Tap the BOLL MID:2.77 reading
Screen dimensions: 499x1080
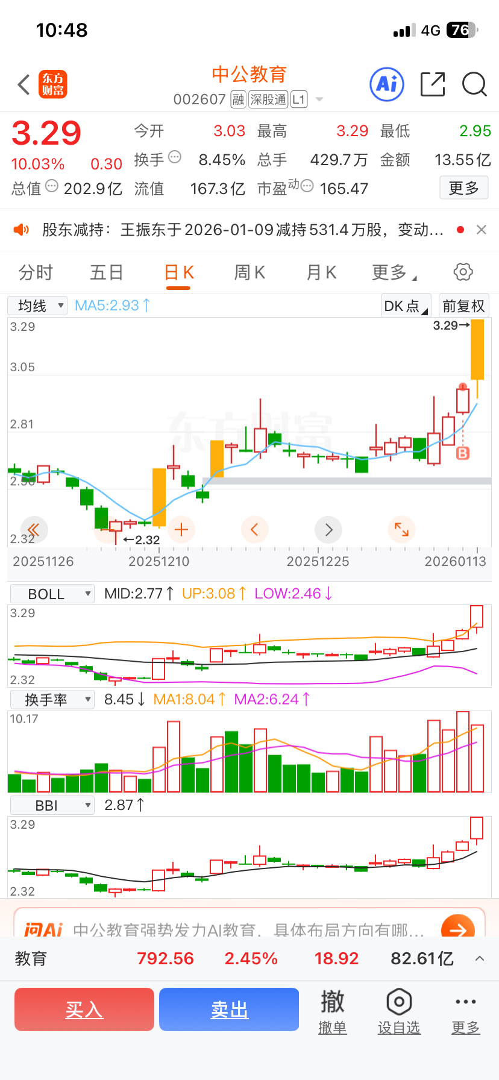(139, 594)
